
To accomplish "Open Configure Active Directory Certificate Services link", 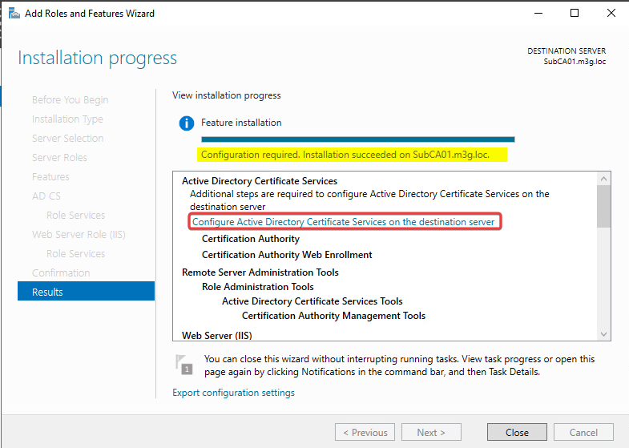I will click(343, 221).
